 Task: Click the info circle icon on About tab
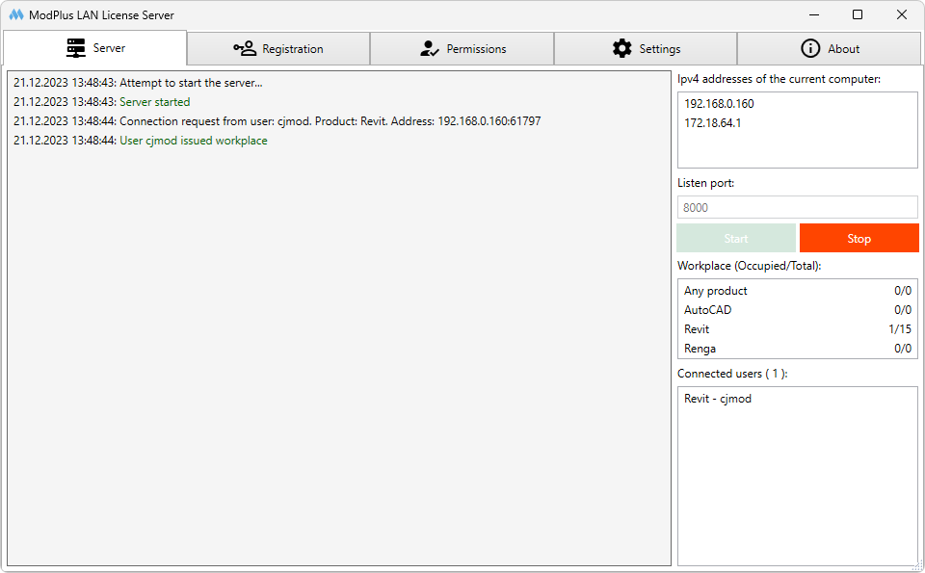(810, 49)
